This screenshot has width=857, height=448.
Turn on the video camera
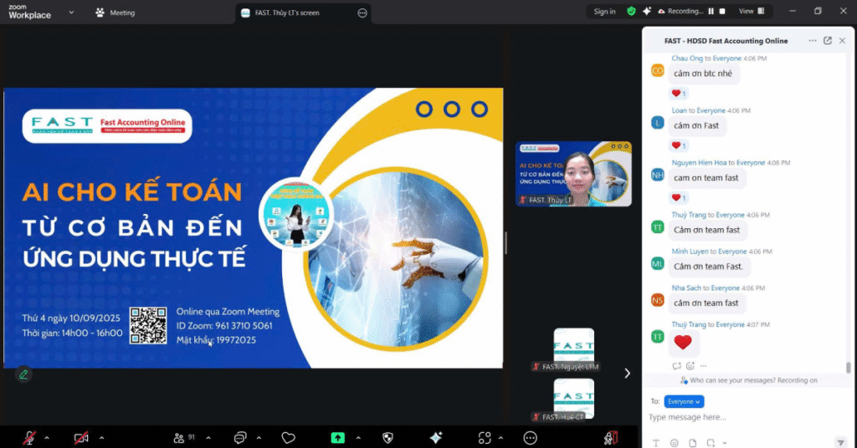click(x=81, y=437)
